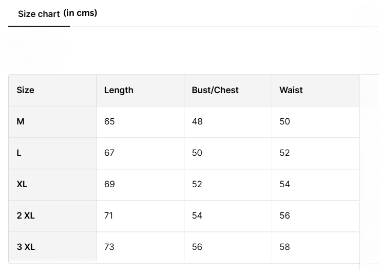
Task: Click the waist value 56 for 2 XL
Action: 285,215
